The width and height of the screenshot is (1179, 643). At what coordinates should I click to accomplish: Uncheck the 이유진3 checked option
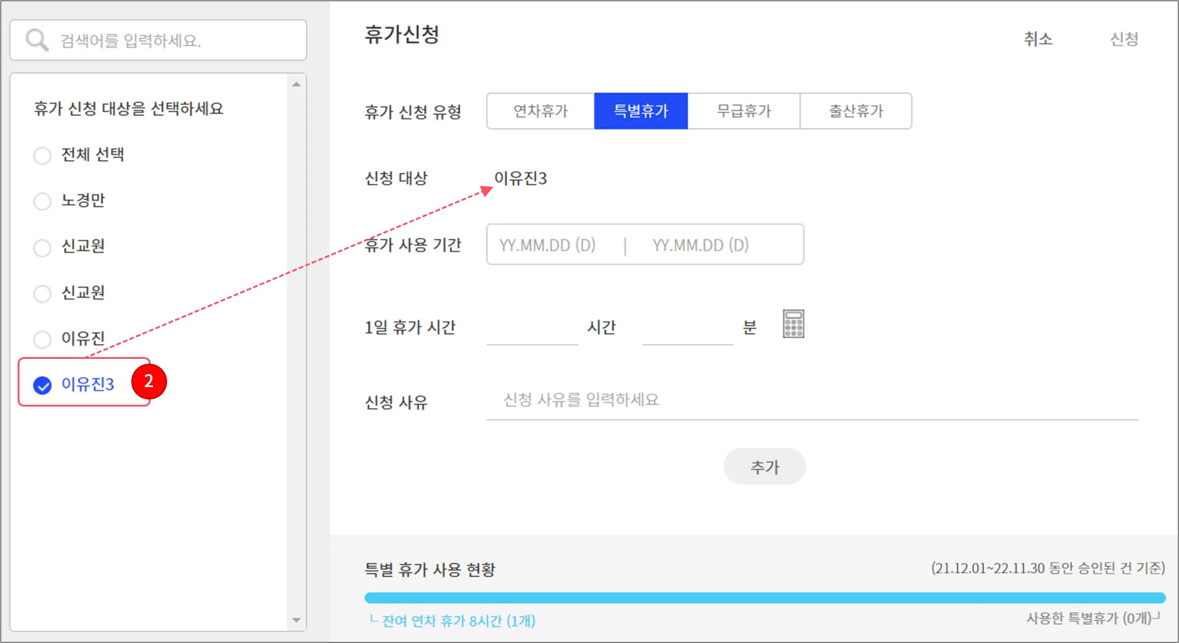pos(42,385)
